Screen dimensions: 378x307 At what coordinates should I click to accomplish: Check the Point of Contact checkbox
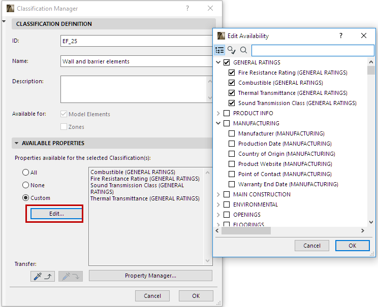click(x=232, y=174)
